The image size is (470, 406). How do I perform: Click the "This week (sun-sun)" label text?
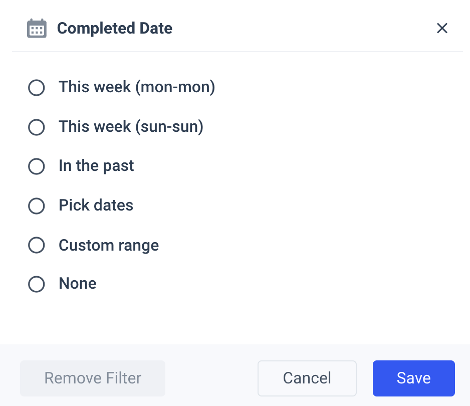click(131, 127)
